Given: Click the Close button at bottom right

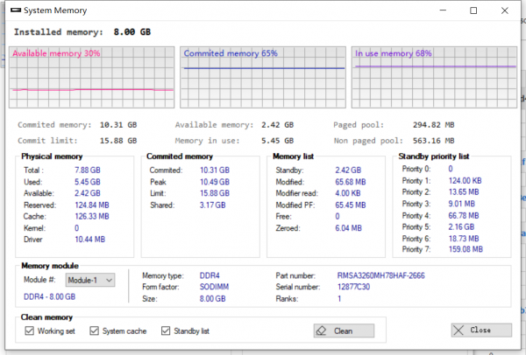Looking at the screenshot, I should coord(481,331).
